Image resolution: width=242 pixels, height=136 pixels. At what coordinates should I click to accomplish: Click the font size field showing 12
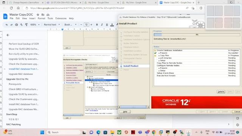[x=86, y=25]
